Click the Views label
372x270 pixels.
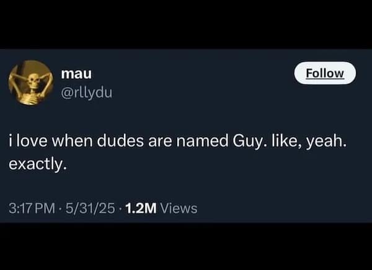tap(179, 209)
